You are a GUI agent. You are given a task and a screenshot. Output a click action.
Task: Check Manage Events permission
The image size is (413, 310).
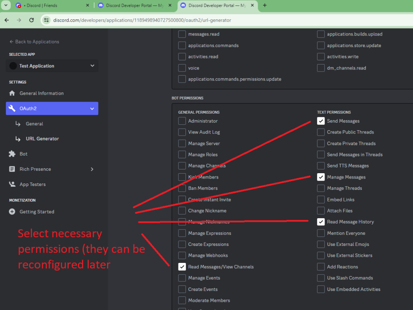pos(182,278)
